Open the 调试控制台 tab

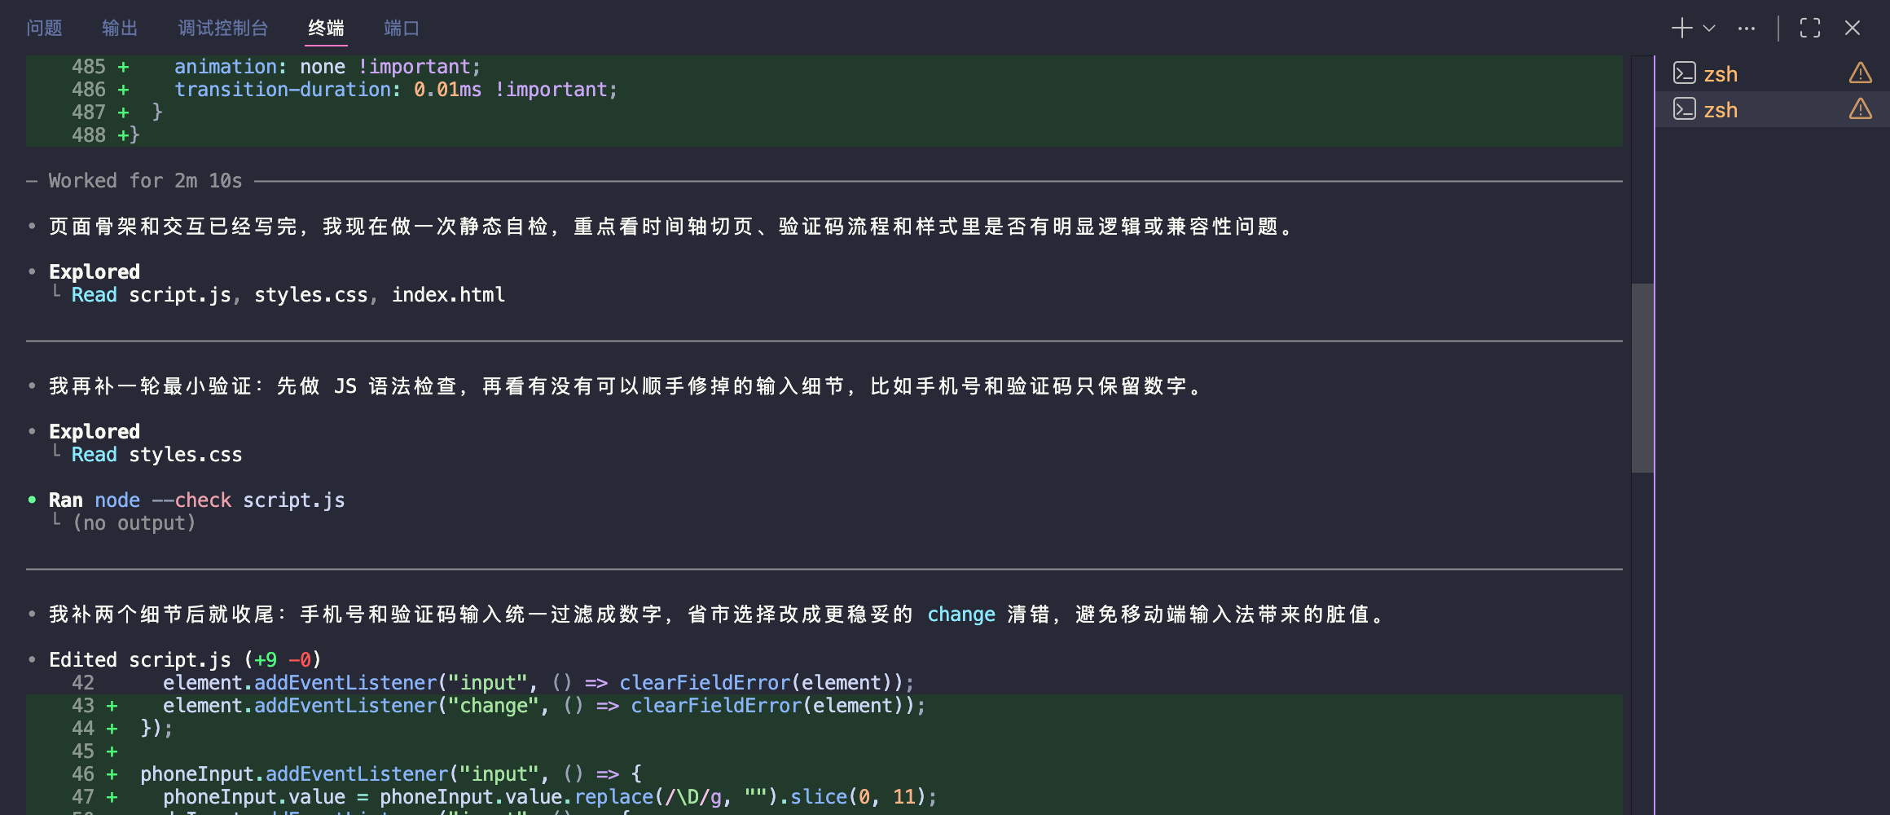point(222,28)
